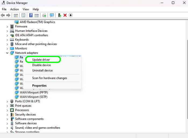The height and width of the screenshot is (138, 188).
Task: Click the Network adapters category icon
Action: pyautogui.click(x=12, y=53)
